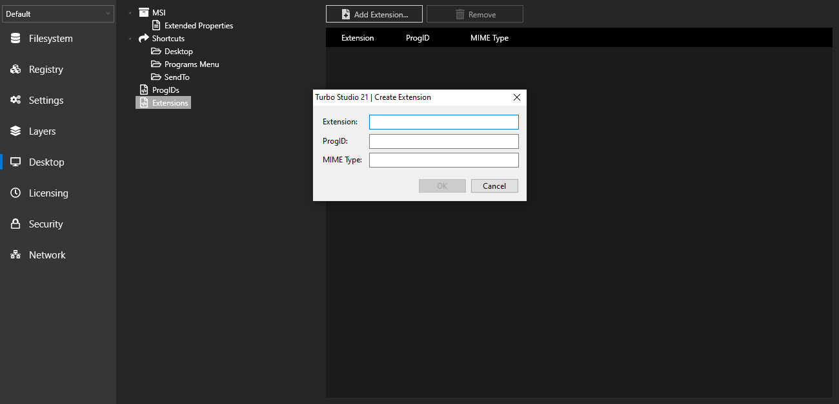839x404 pixels.
Task: Open the Network section
Action: click(x=47, y=255)
